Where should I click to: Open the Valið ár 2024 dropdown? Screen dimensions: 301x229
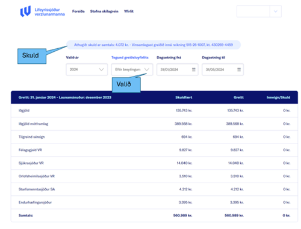(87, 69)
